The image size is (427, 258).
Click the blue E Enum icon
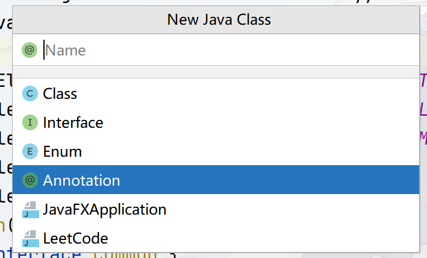click(x=30, y=151)
